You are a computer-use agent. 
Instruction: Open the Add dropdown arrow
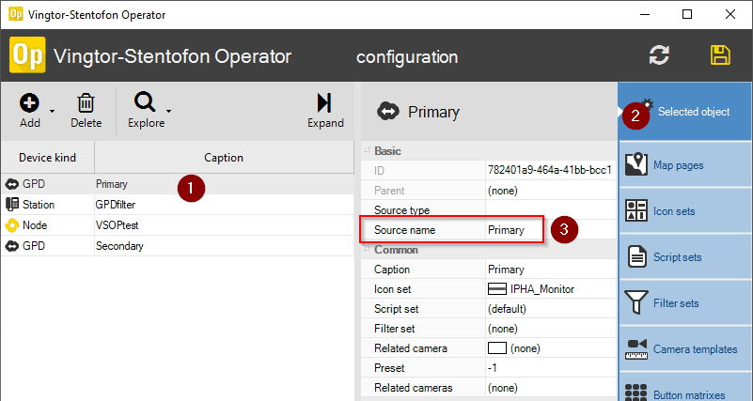(52, 112)
